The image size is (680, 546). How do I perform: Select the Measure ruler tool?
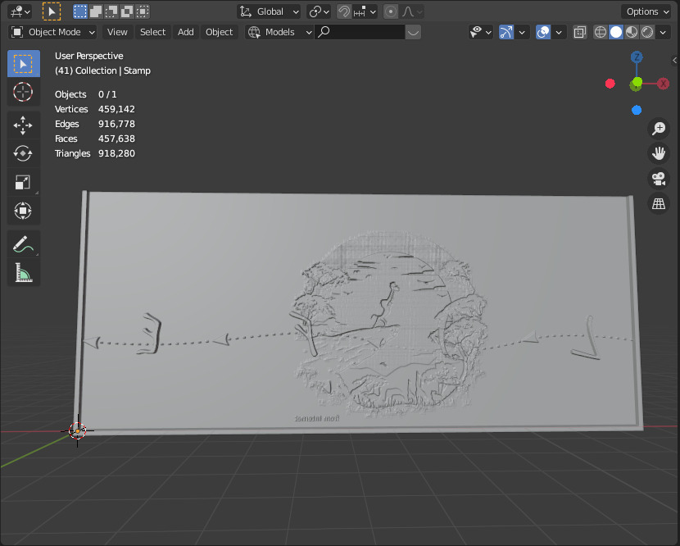coord(24,272)
